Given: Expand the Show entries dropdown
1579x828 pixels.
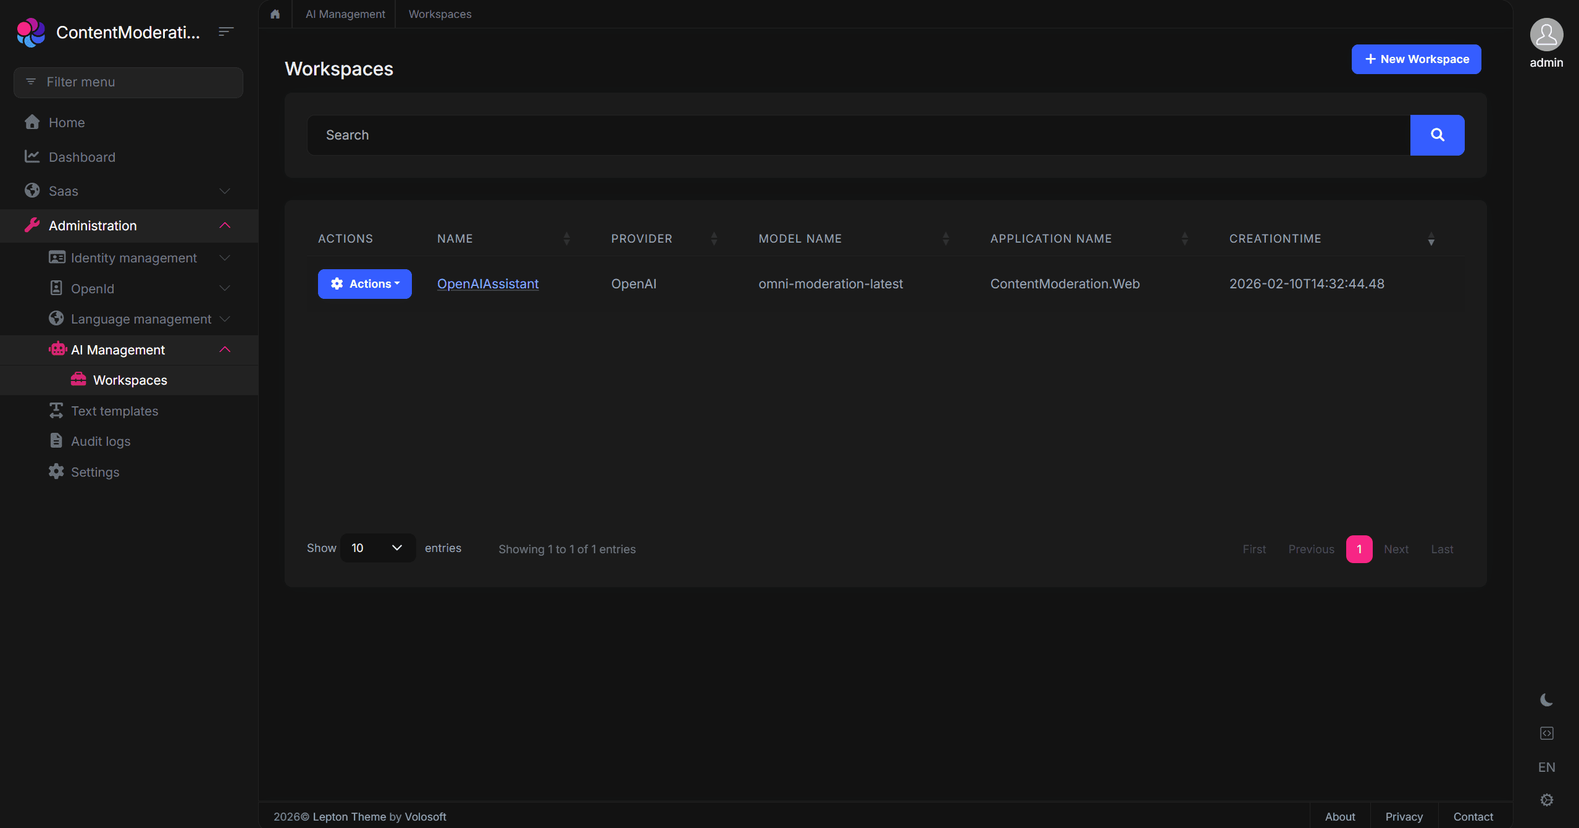Looking at the screenshot, I should tap(377, 548).
